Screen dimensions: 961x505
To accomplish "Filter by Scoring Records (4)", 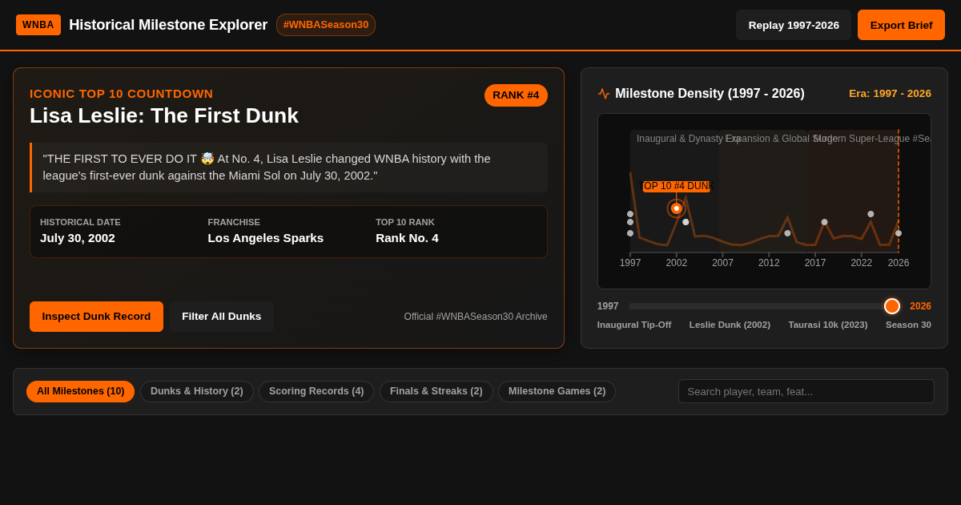I will tap(316, 391).
